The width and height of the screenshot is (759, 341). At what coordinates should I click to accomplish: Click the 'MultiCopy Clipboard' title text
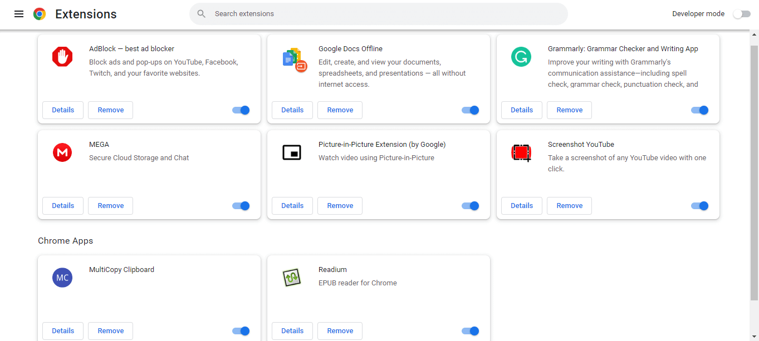click(121, 270)
